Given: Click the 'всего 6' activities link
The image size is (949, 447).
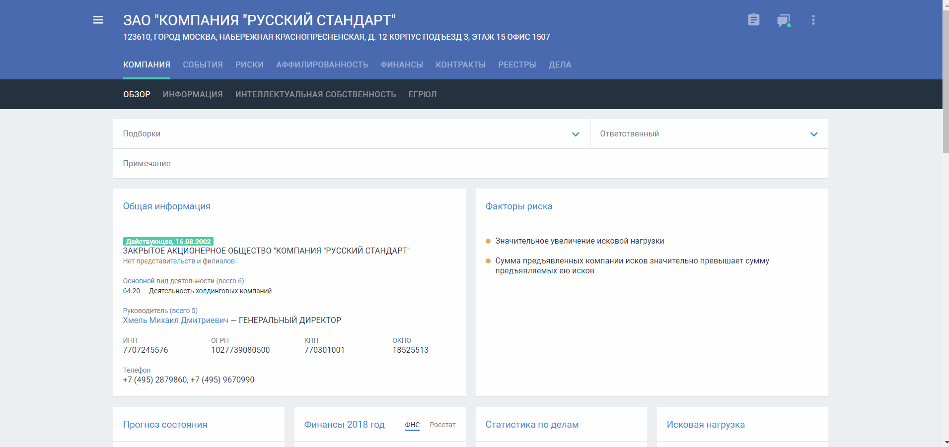Looking at the screenshot, I should 230,281.
